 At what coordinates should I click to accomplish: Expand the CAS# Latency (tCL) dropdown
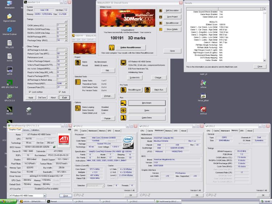[x=67, y=25]
